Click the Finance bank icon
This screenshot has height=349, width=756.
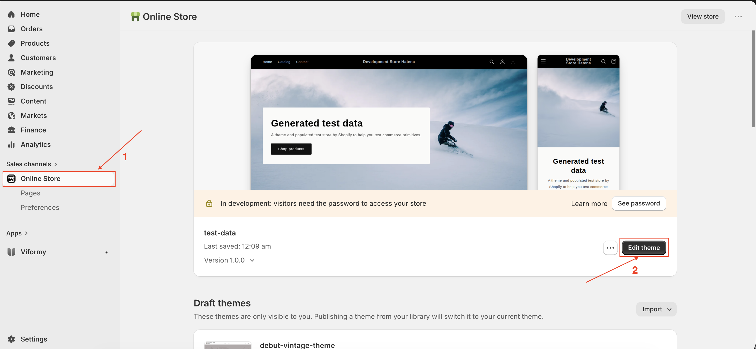click(11, 130)
